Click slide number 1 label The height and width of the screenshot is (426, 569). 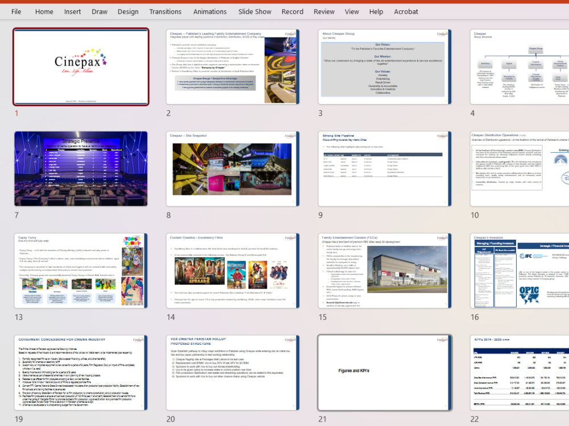click(17, 114)
